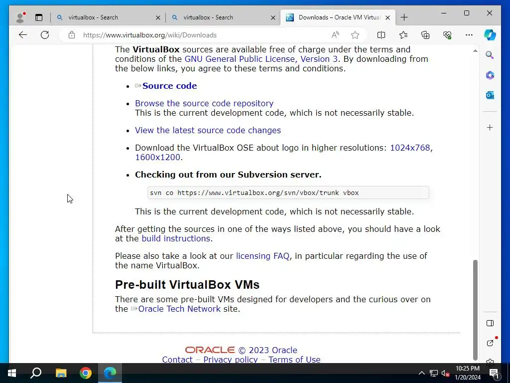The width and height of the screenshot is (510, 383).
Task: Toggle the split screen icon
Action: point(381,35)
